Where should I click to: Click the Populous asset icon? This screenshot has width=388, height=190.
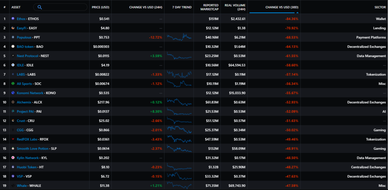13,37
